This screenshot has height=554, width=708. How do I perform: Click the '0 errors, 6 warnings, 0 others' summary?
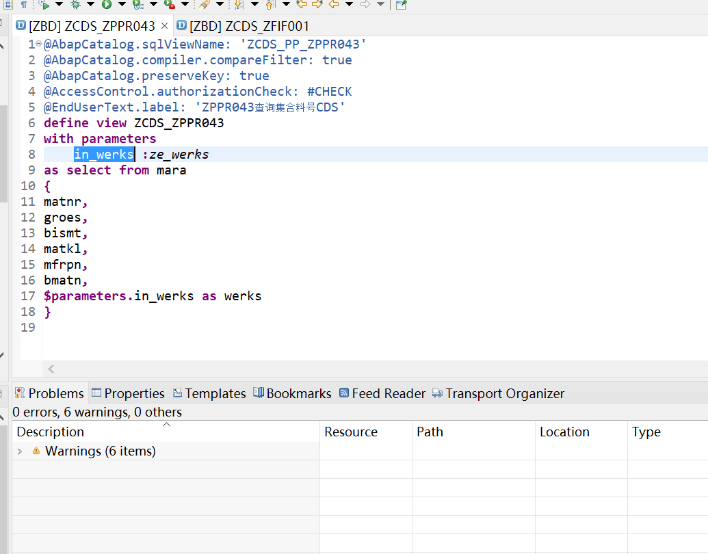tap(97, 412)
